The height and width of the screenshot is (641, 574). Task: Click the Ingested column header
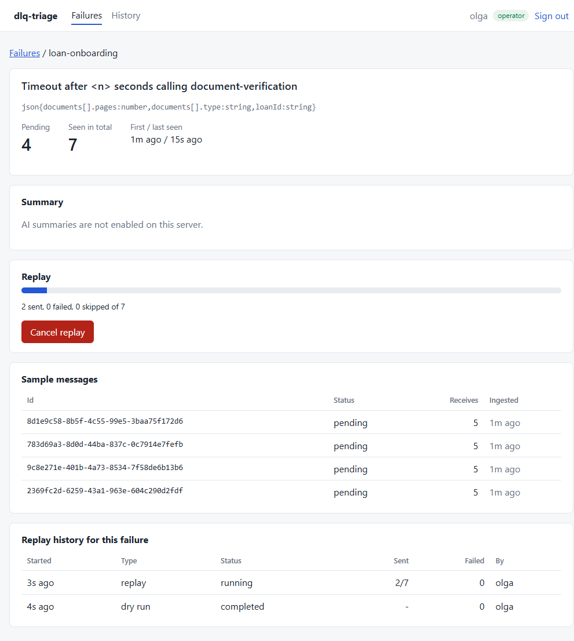point(504,400)
